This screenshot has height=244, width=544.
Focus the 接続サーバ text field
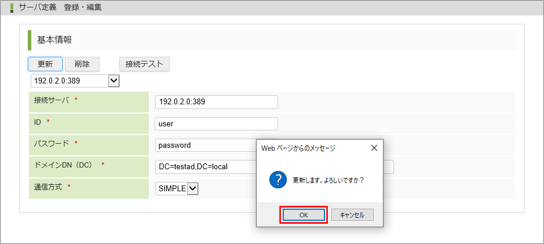(x=217, y=102)
